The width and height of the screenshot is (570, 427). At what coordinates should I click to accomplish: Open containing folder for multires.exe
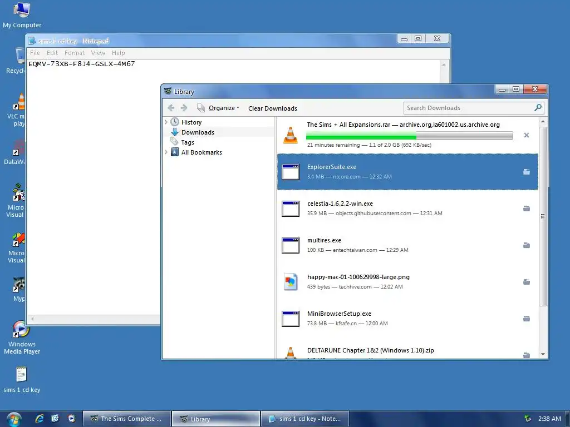click(527, 245)
